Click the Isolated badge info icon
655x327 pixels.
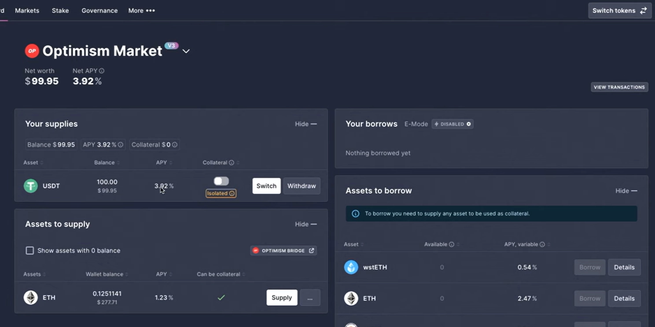[x=232, y=193]
